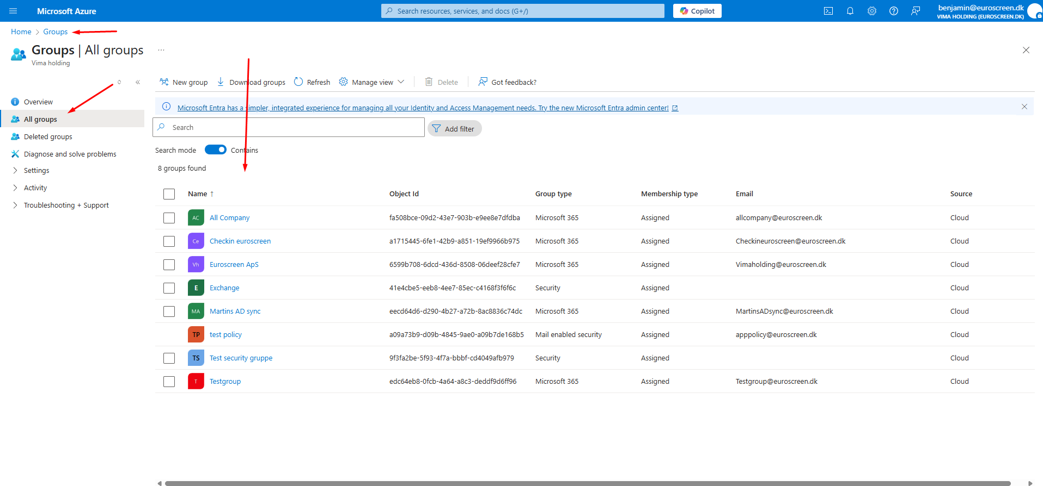Open the Testgroup group link
The image size is (1043, 486).
225,381
